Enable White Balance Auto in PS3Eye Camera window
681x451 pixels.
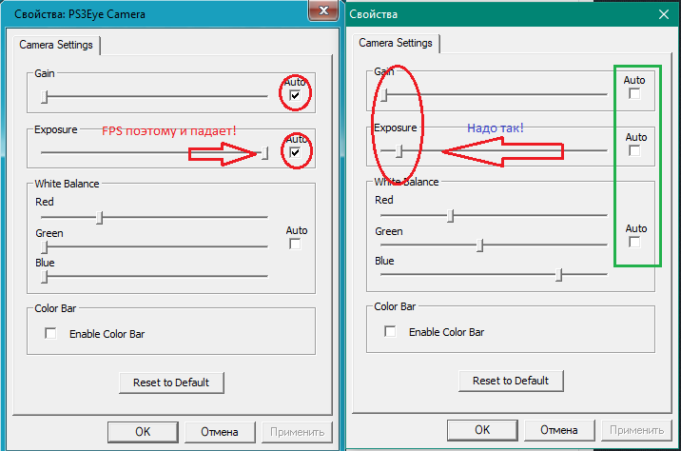[x=295, y=244]
